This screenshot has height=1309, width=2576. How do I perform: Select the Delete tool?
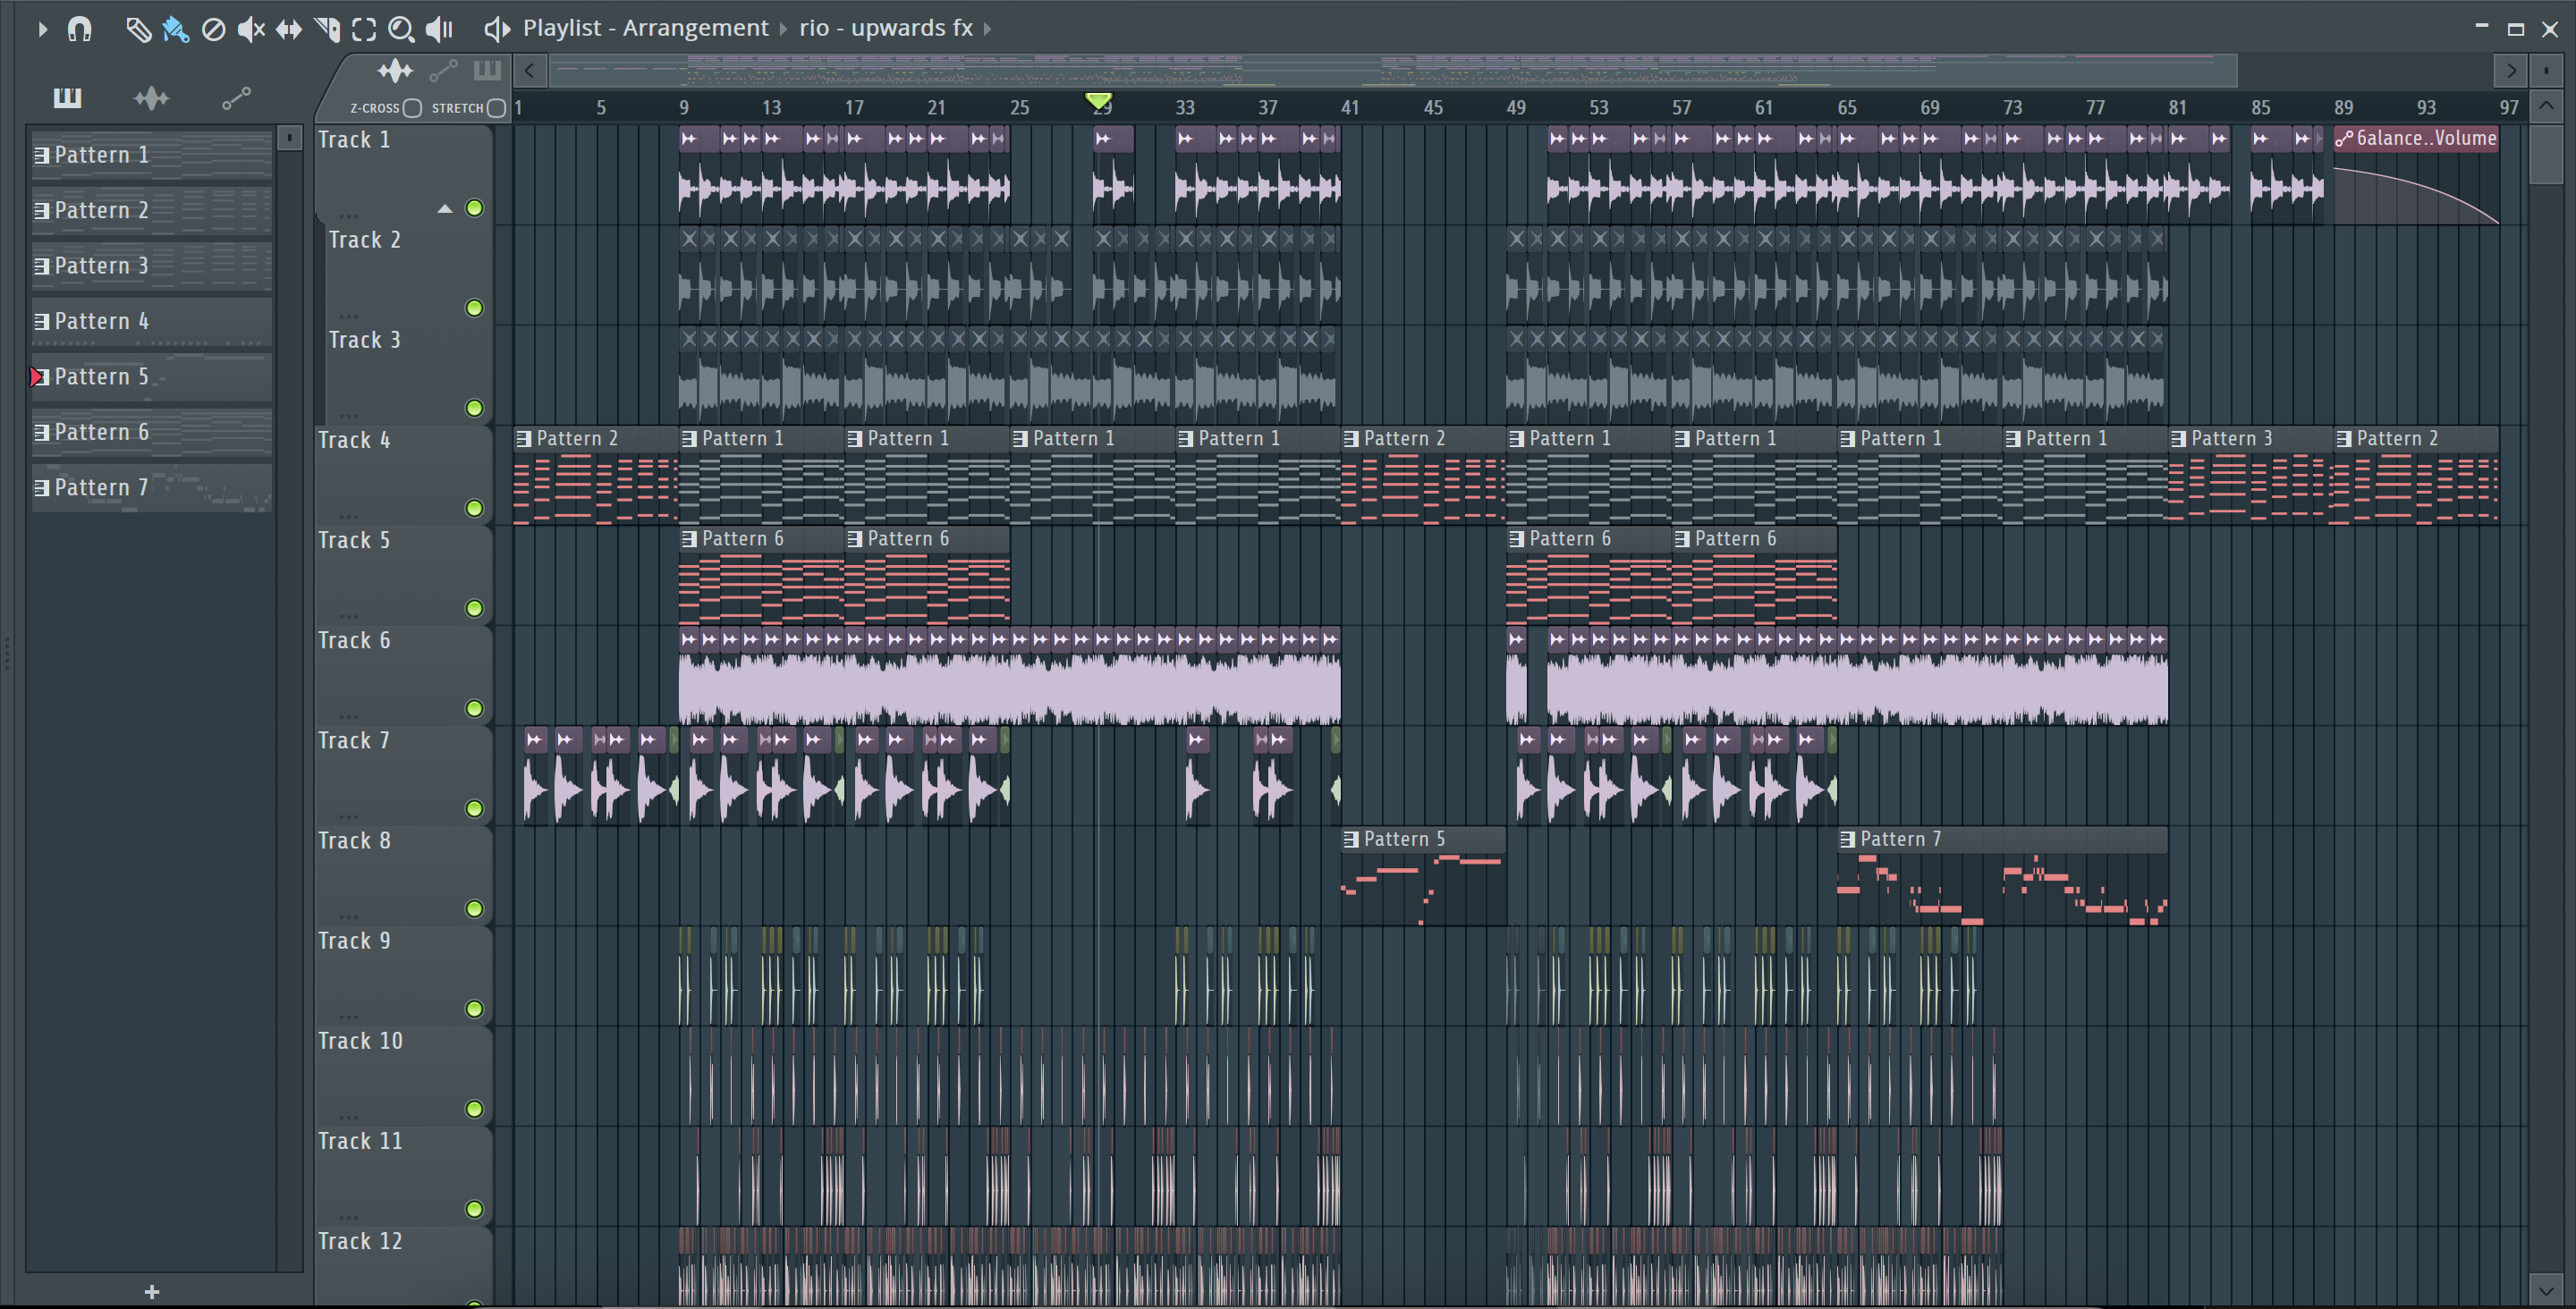[213, 29]
